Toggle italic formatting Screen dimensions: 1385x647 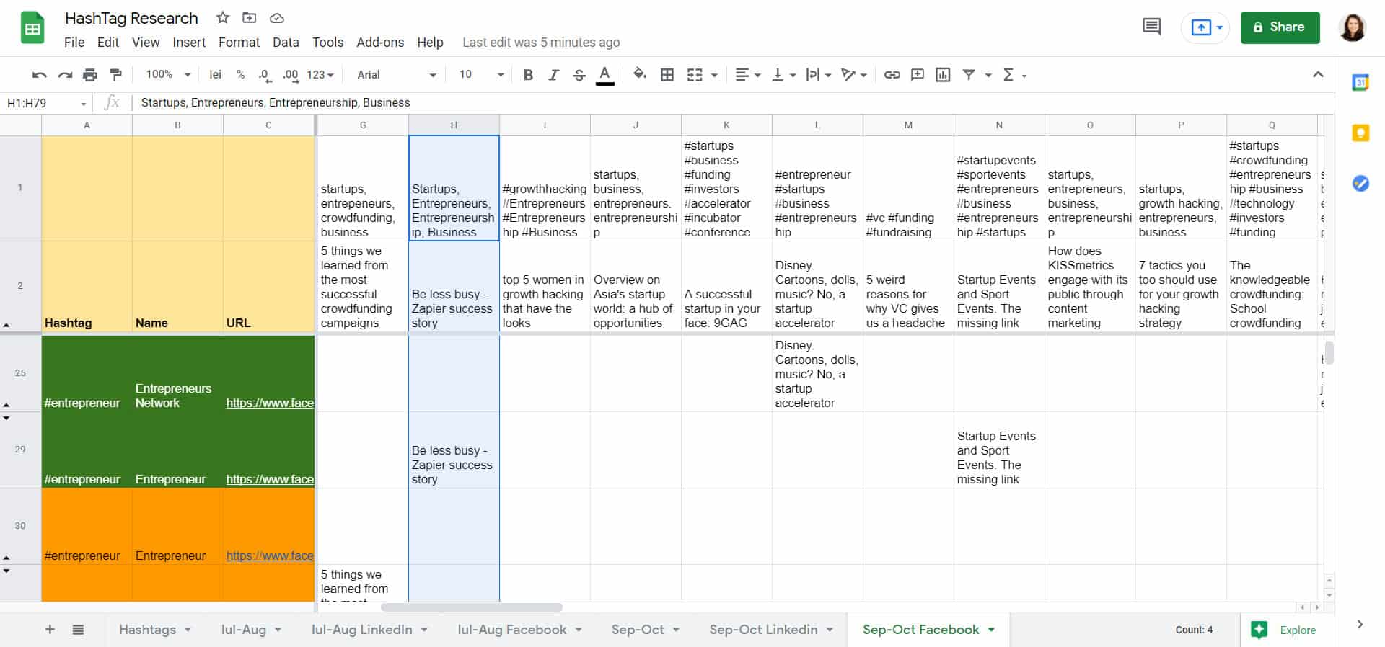[553, 75]
